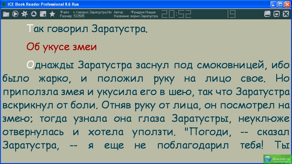Viewport: 292px width, 164px height.
Task: Click the book title Так говорил Заратустра
Action: (87, 29)
